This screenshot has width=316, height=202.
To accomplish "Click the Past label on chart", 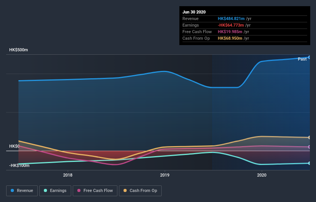I will click(302, 59).
